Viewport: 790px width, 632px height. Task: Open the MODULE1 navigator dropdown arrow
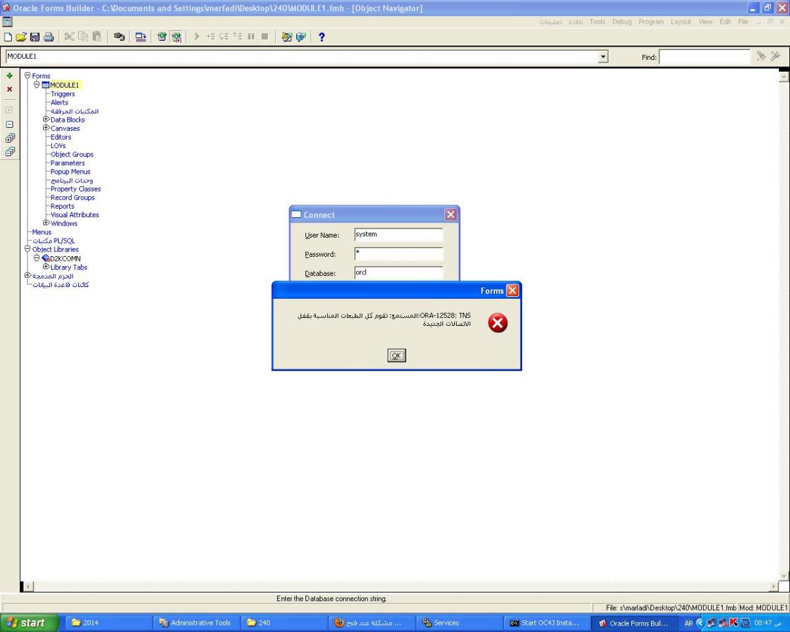pyautogui.click(x=602, y=57)
